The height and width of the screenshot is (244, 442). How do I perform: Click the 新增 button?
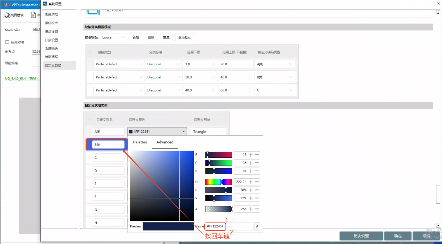(x=136, y=37)
